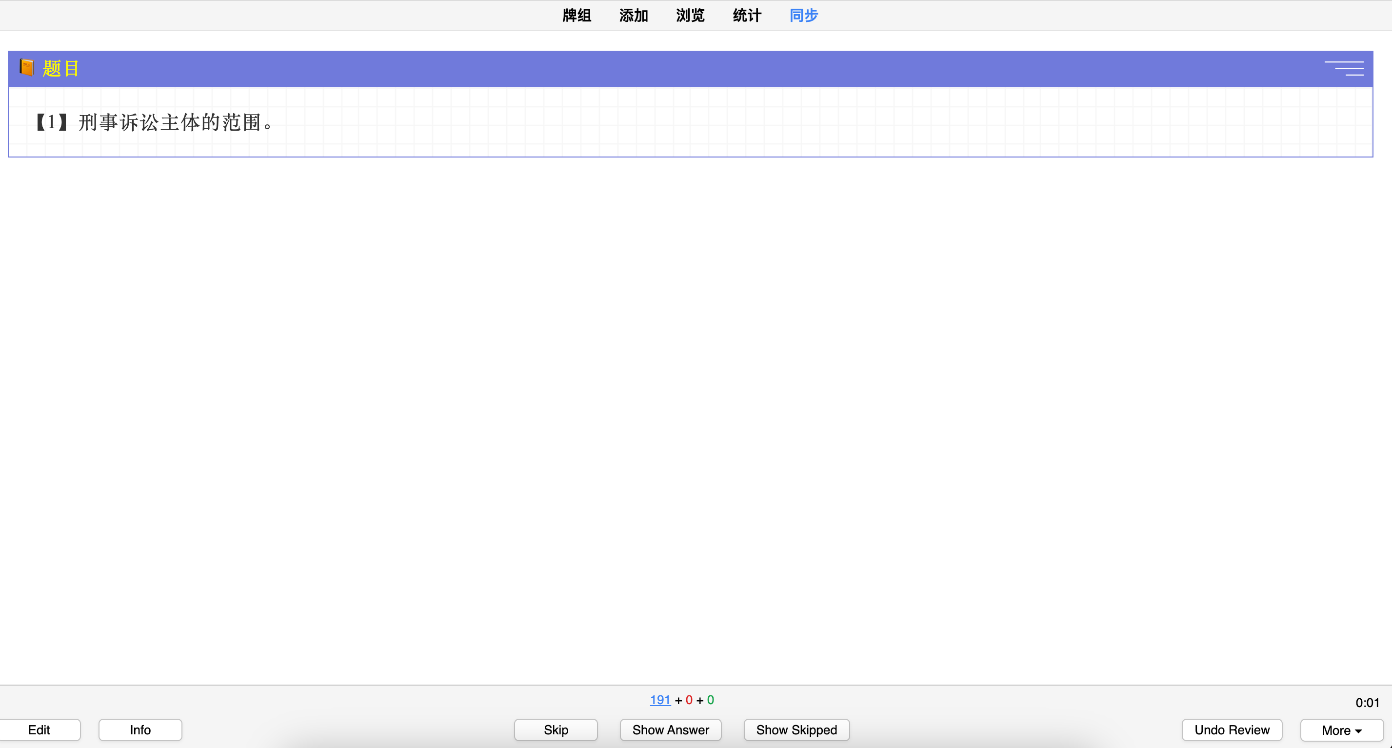Click the green 0 review count
Image resolution: width=1392 pixels, height=748 pixels.
coord(711,700)
